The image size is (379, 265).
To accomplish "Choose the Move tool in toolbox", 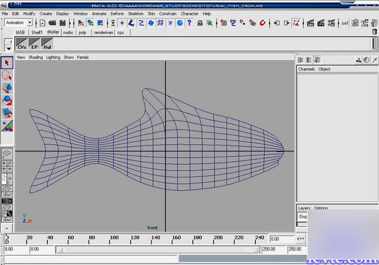I will click(7, 88).
